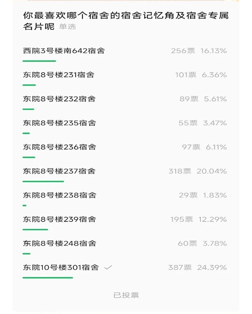Choose the 东院8号楼231宿舍 option
252x314 pixels.
(58, 75)
